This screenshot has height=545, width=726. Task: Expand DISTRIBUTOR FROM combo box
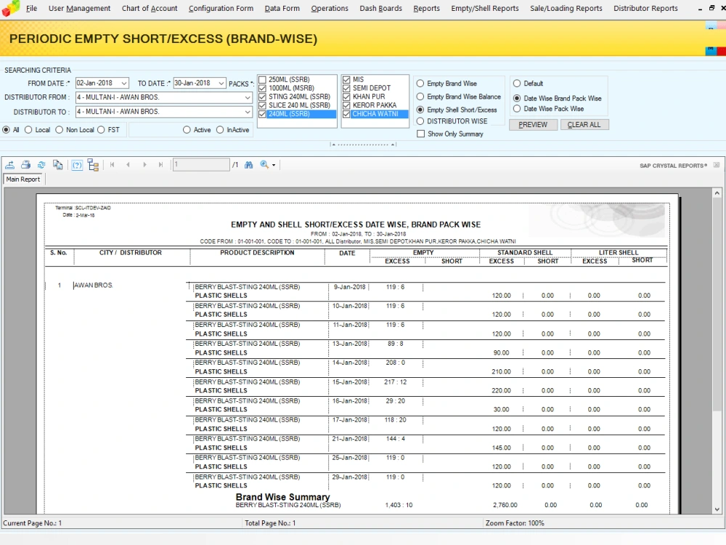coord(248,97)
